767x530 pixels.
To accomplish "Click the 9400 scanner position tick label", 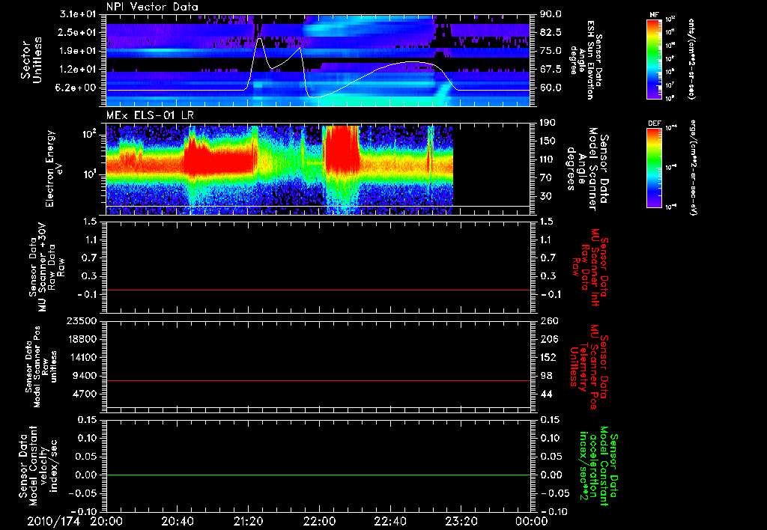I will click(x=85, y=376).
